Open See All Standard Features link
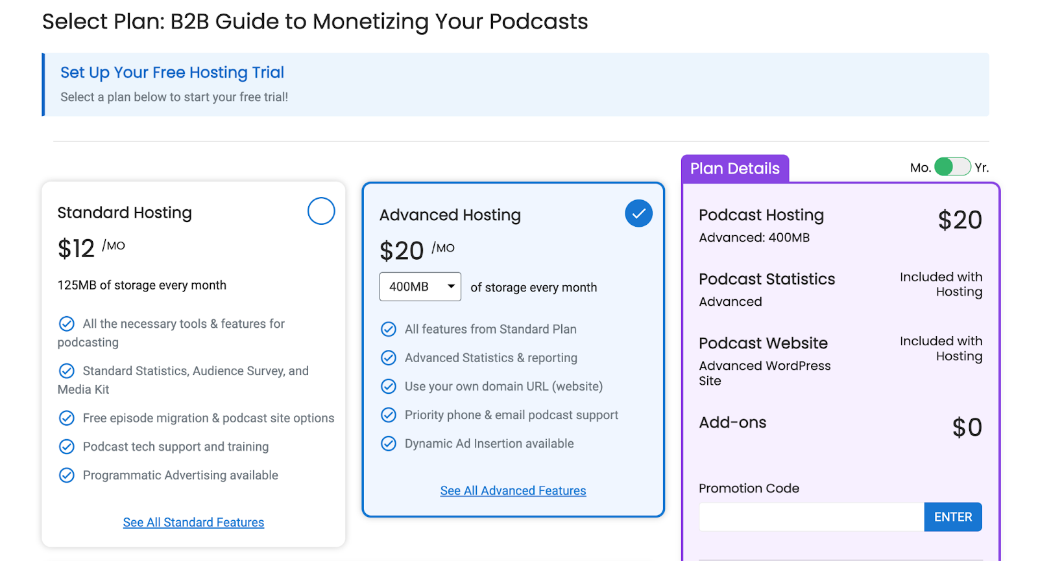Screen dimensions: 1038x561 [193, 522]
